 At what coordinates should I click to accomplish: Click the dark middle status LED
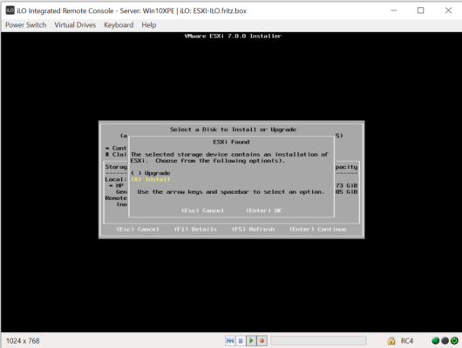tap(445, 341)
